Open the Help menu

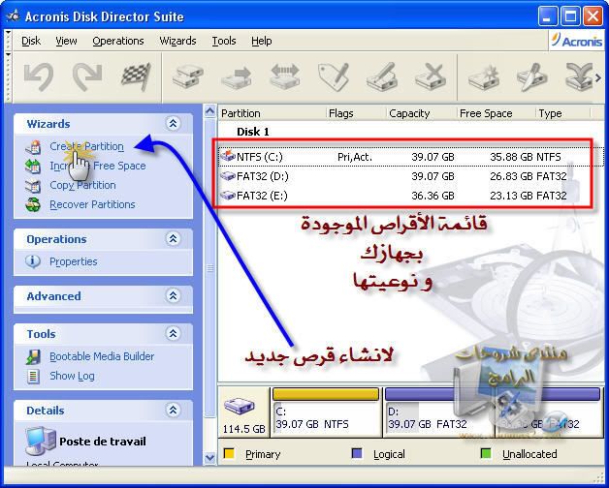(262, 41)
